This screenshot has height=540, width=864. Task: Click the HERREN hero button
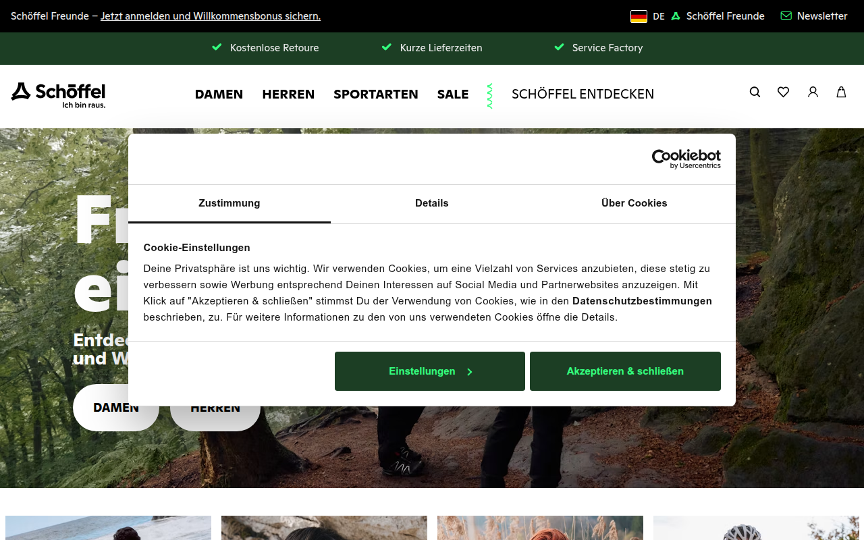[215, 408]
